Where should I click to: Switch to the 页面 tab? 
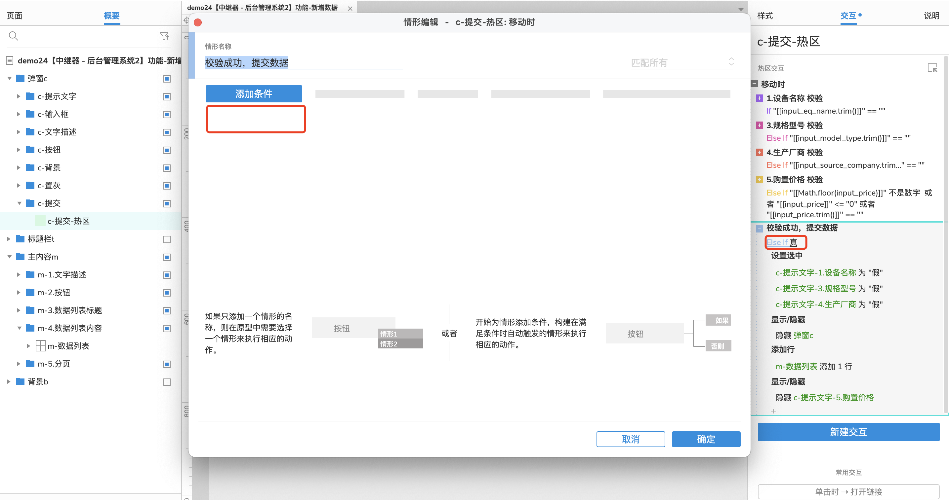click(x=15, y=16)
